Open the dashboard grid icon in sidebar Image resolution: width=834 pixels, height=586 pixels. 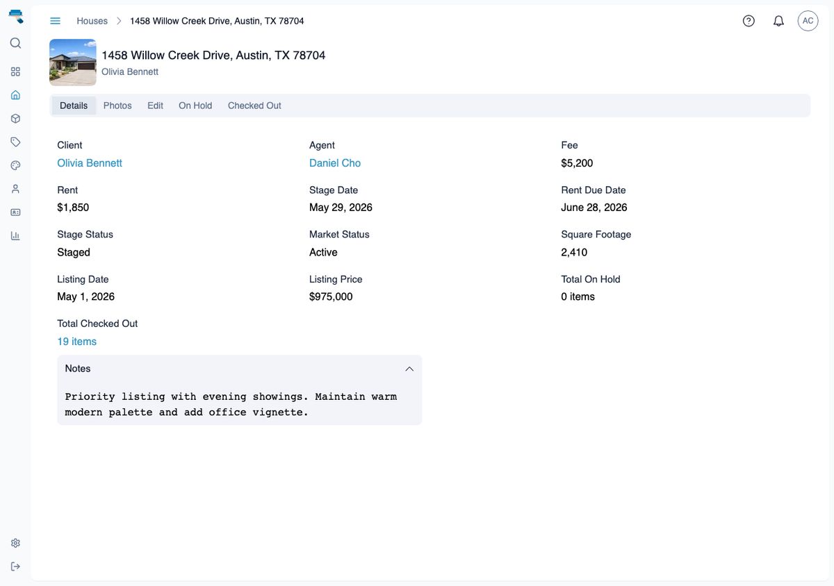[15, 72]
